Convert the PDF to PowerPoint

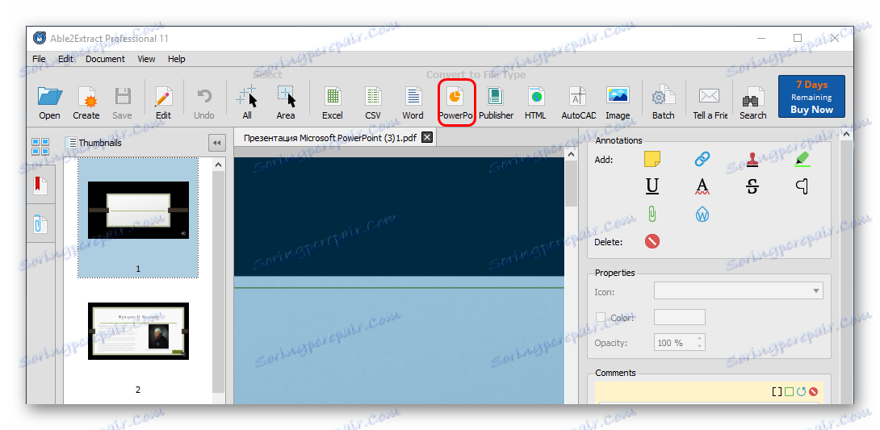click(x=455, y=102)
